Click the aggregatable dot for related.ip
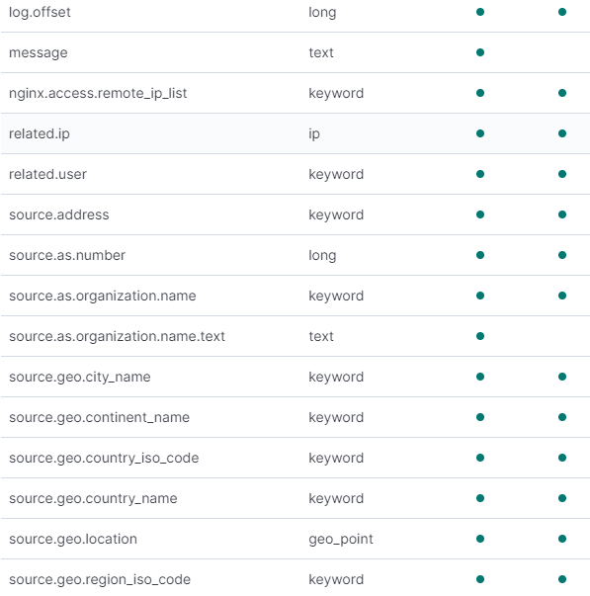The width and height of the screenshot is (590, 596). coord(562,133)
